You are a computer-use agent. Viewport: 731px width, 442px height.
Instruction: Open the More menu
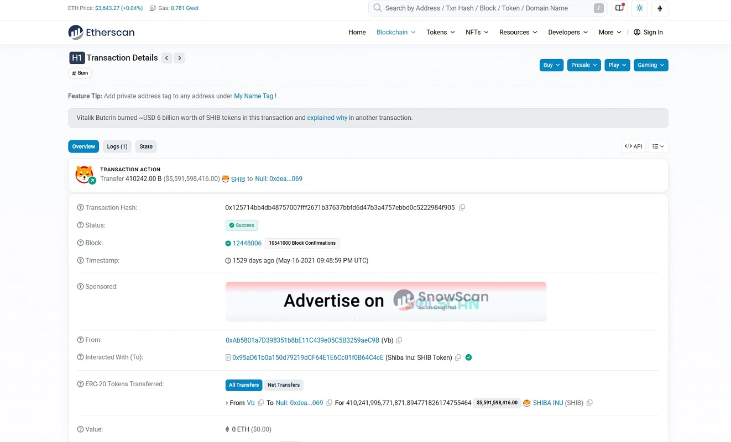[610, 32]
